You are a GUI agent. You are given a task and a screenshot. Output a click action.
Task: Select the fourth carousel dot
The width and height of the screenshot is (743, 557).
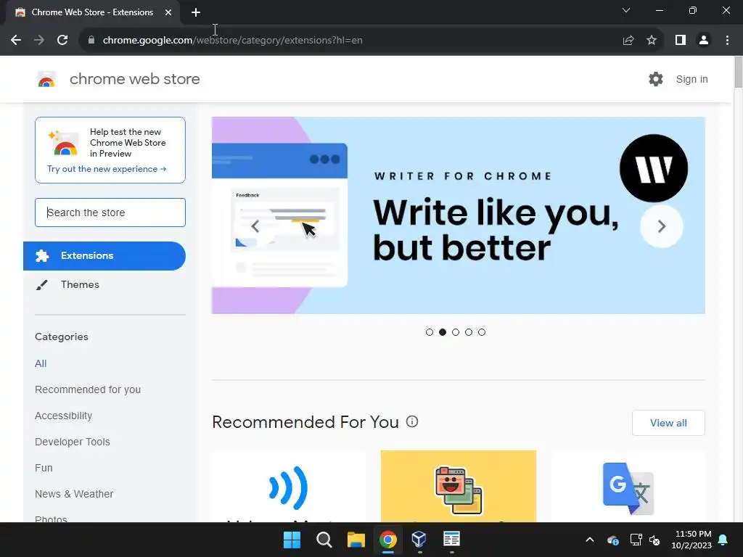pyautogui.click(x=469, y=332)
